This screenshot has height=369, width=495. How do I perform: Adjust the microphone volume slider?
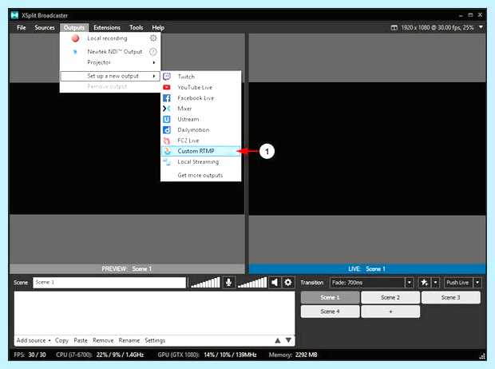(x=205, y=282)
